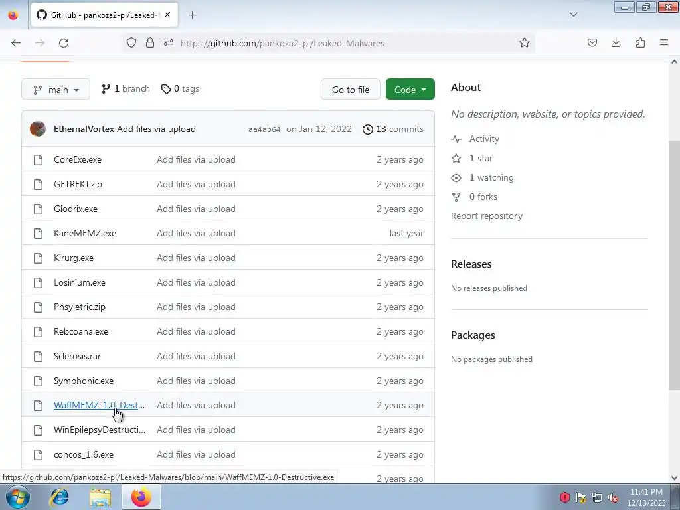Image resolution: width=680 pixels, height=510 pixels.
Task: Click the Firefox taskbar button
Action: (x=141, y=497)
